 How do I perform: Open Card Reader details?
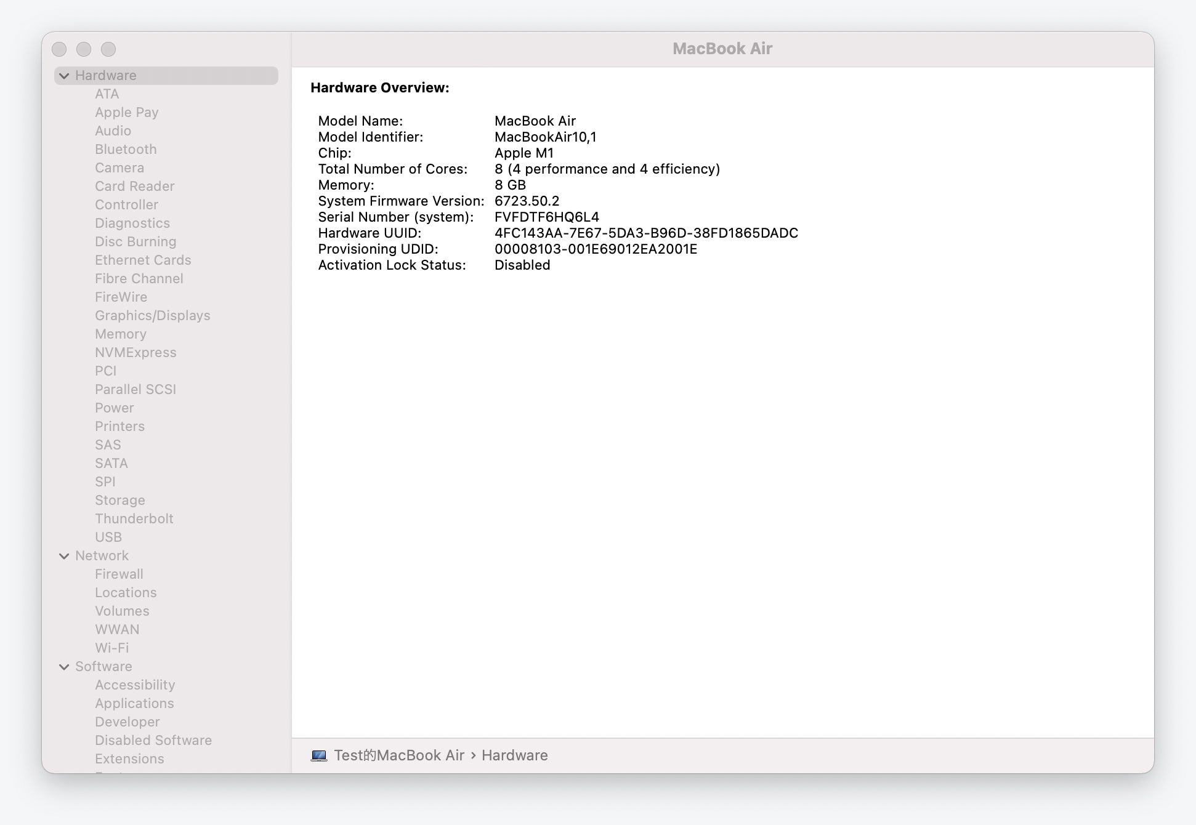tap(134, 187)
